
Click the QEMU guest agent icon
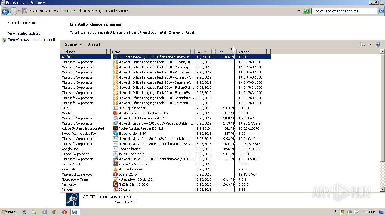[115, 108]
